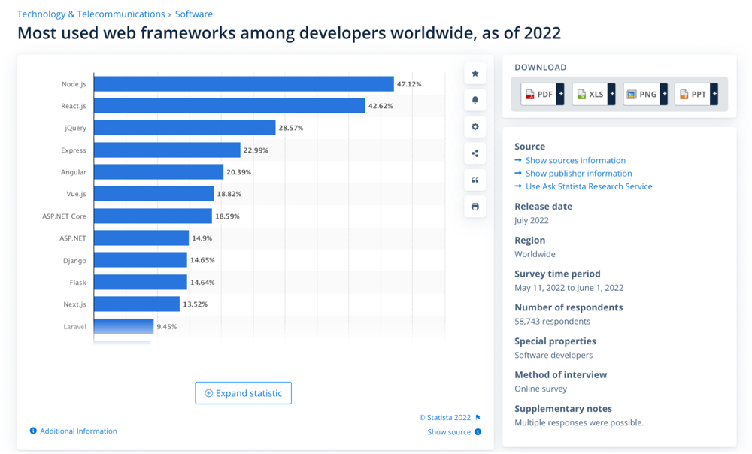Click the "28.57%" value label
The width and height of the screenshot is (752, 454).
(291, 128)
